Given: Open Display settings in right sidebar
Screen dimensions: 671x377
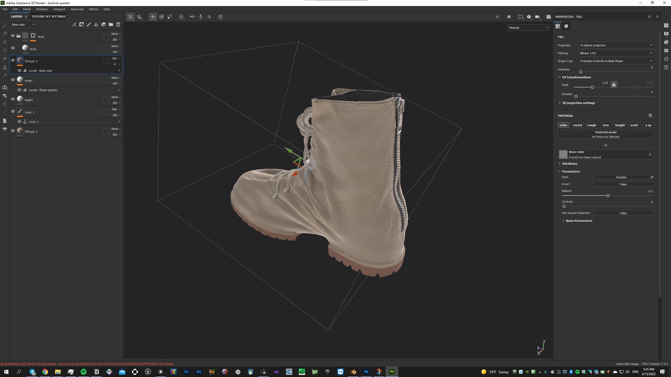Looking at the screenshot, I should click(x=666, y=34).
